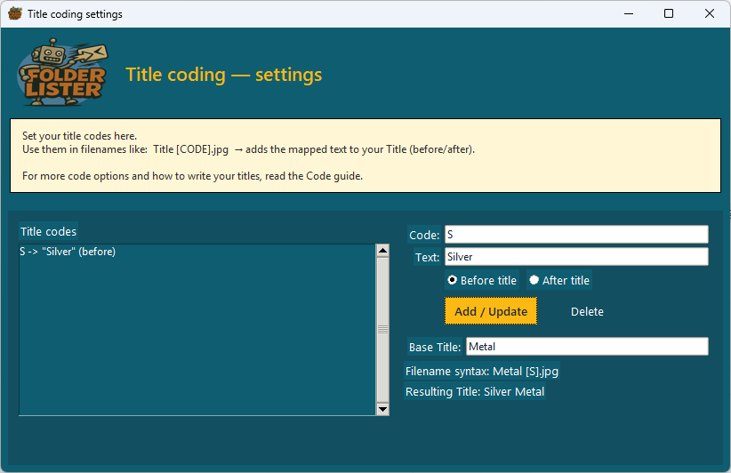
Task: Click into the Text field containing Silver
Action: click(x=575, y=257)
